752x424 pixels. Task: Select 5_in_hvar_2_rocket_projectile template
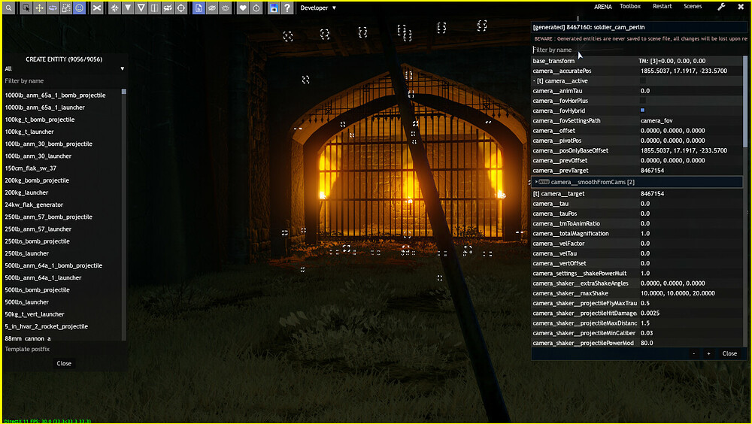click(x=46, y=326)
